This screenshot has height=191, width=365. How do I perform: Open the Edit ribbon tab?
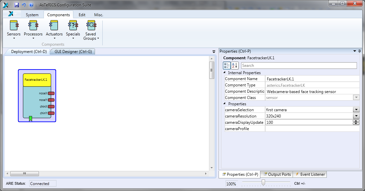click(x=82, y=15)
